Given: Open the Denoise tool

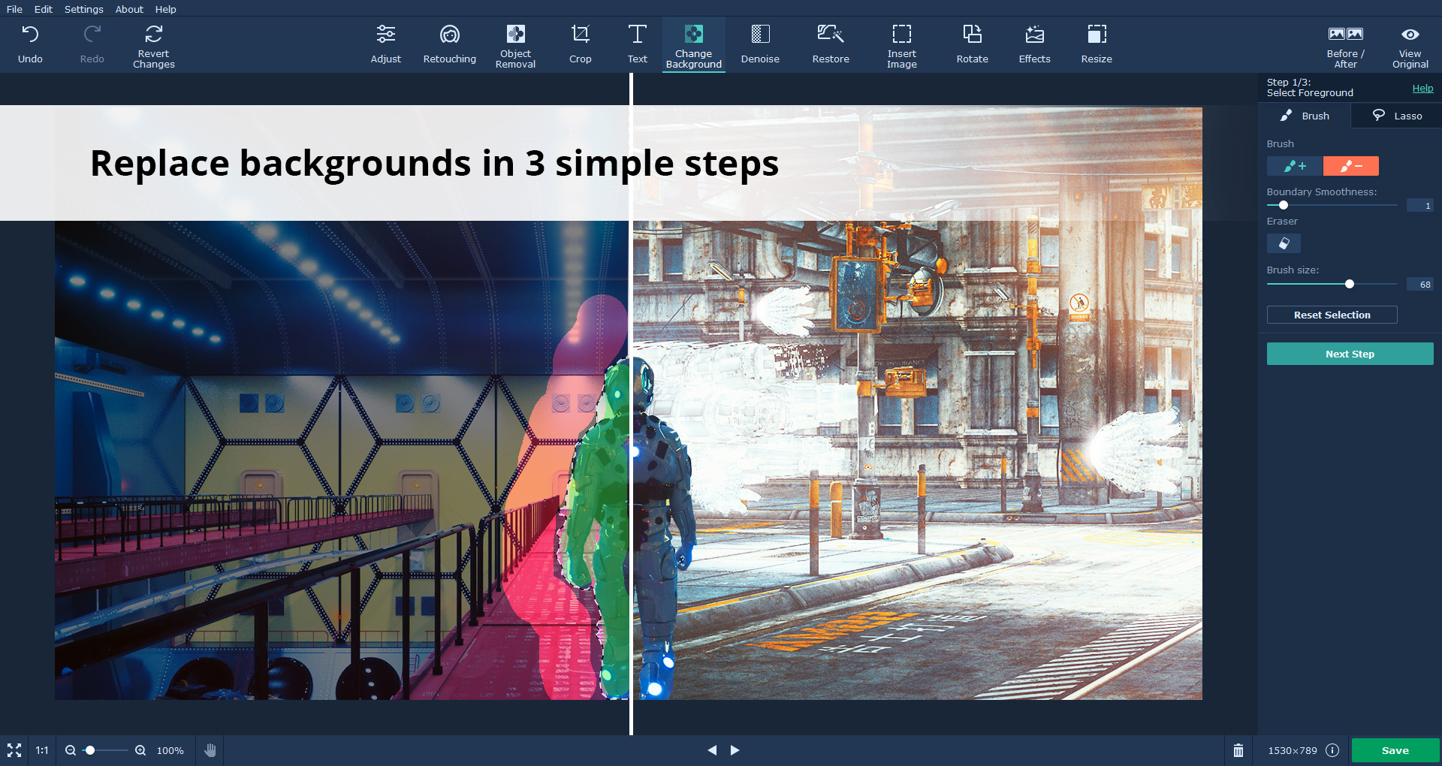Looking at the screenshot, I should point(759,45).
